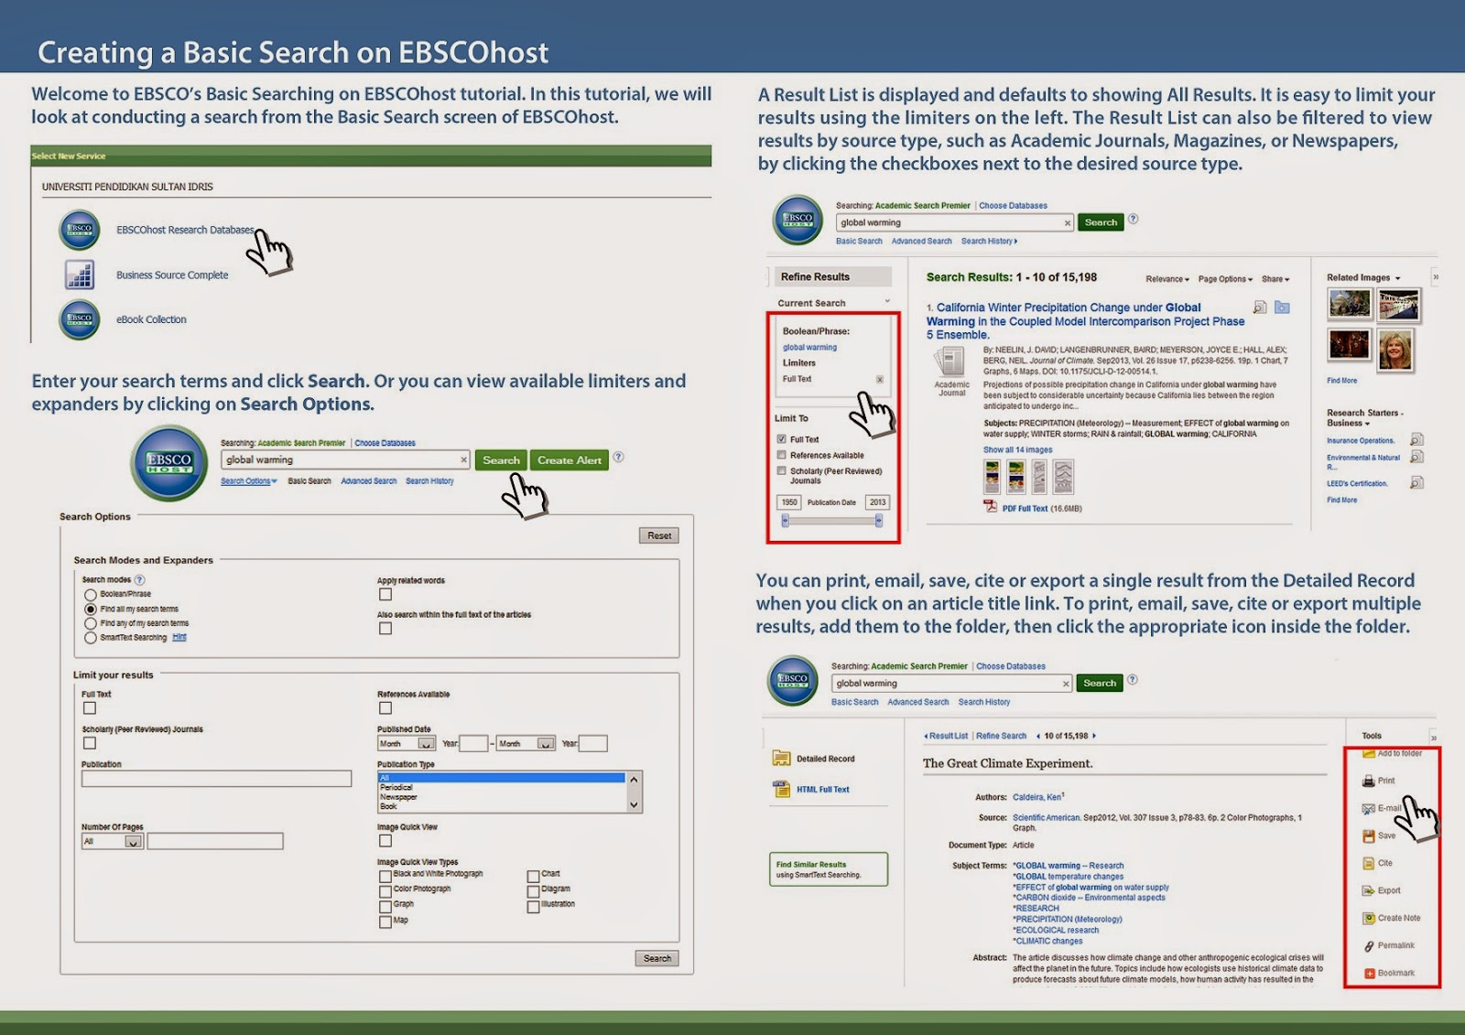Remove the Full Text limiter with its X

tap(880, 379)
